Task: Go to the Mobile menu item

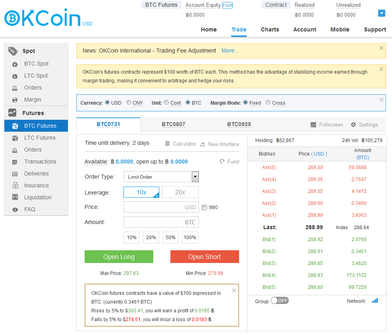Action: pos(340,29)
